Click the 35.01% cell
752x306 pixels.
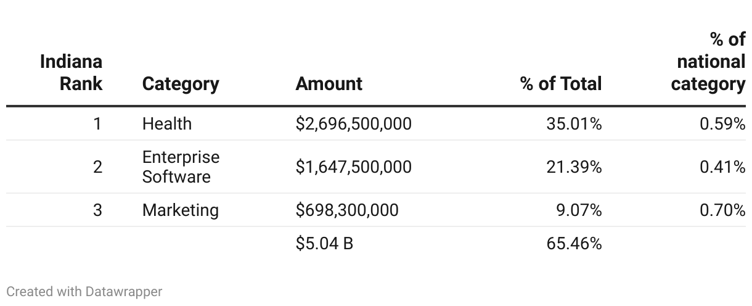pos(574,124)
